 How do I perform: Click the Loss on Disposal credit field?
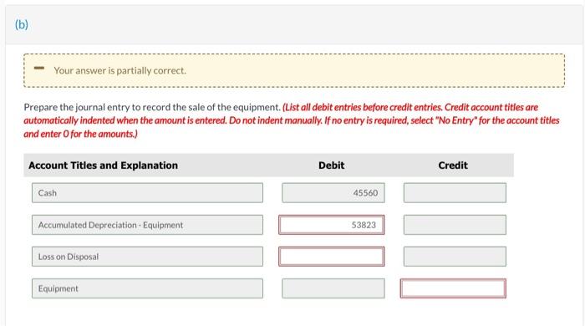(x=455, y=257)
